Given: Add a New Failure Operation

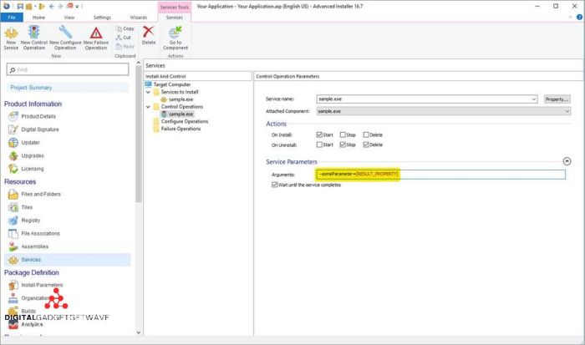Looking at the screenshot, I should pos(96,38).
